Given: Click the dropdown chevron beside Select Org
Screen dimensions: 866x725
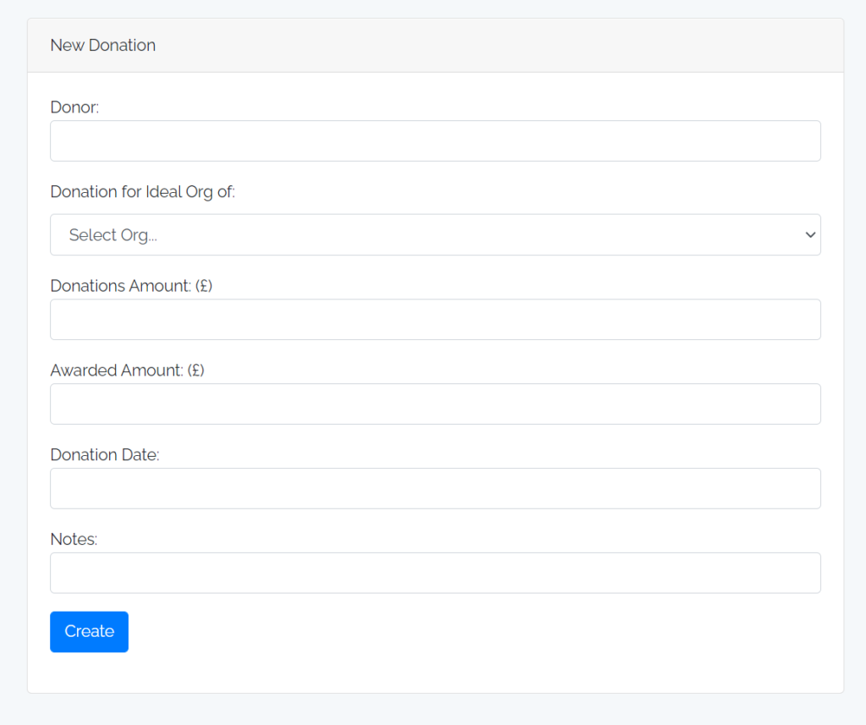Looking at the screenshot, I should [x=809, y=234].
